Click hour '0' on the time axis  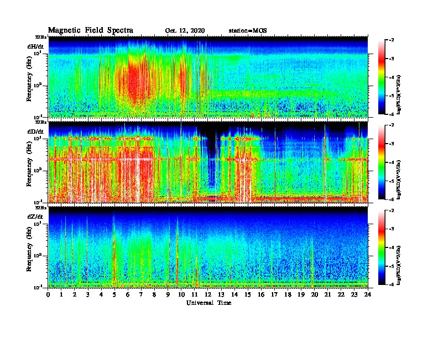48,294
